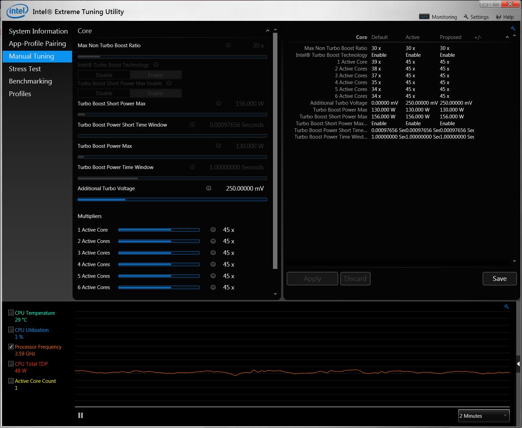Collapse the Core tuning section chevron

click(x=267, y=31)
